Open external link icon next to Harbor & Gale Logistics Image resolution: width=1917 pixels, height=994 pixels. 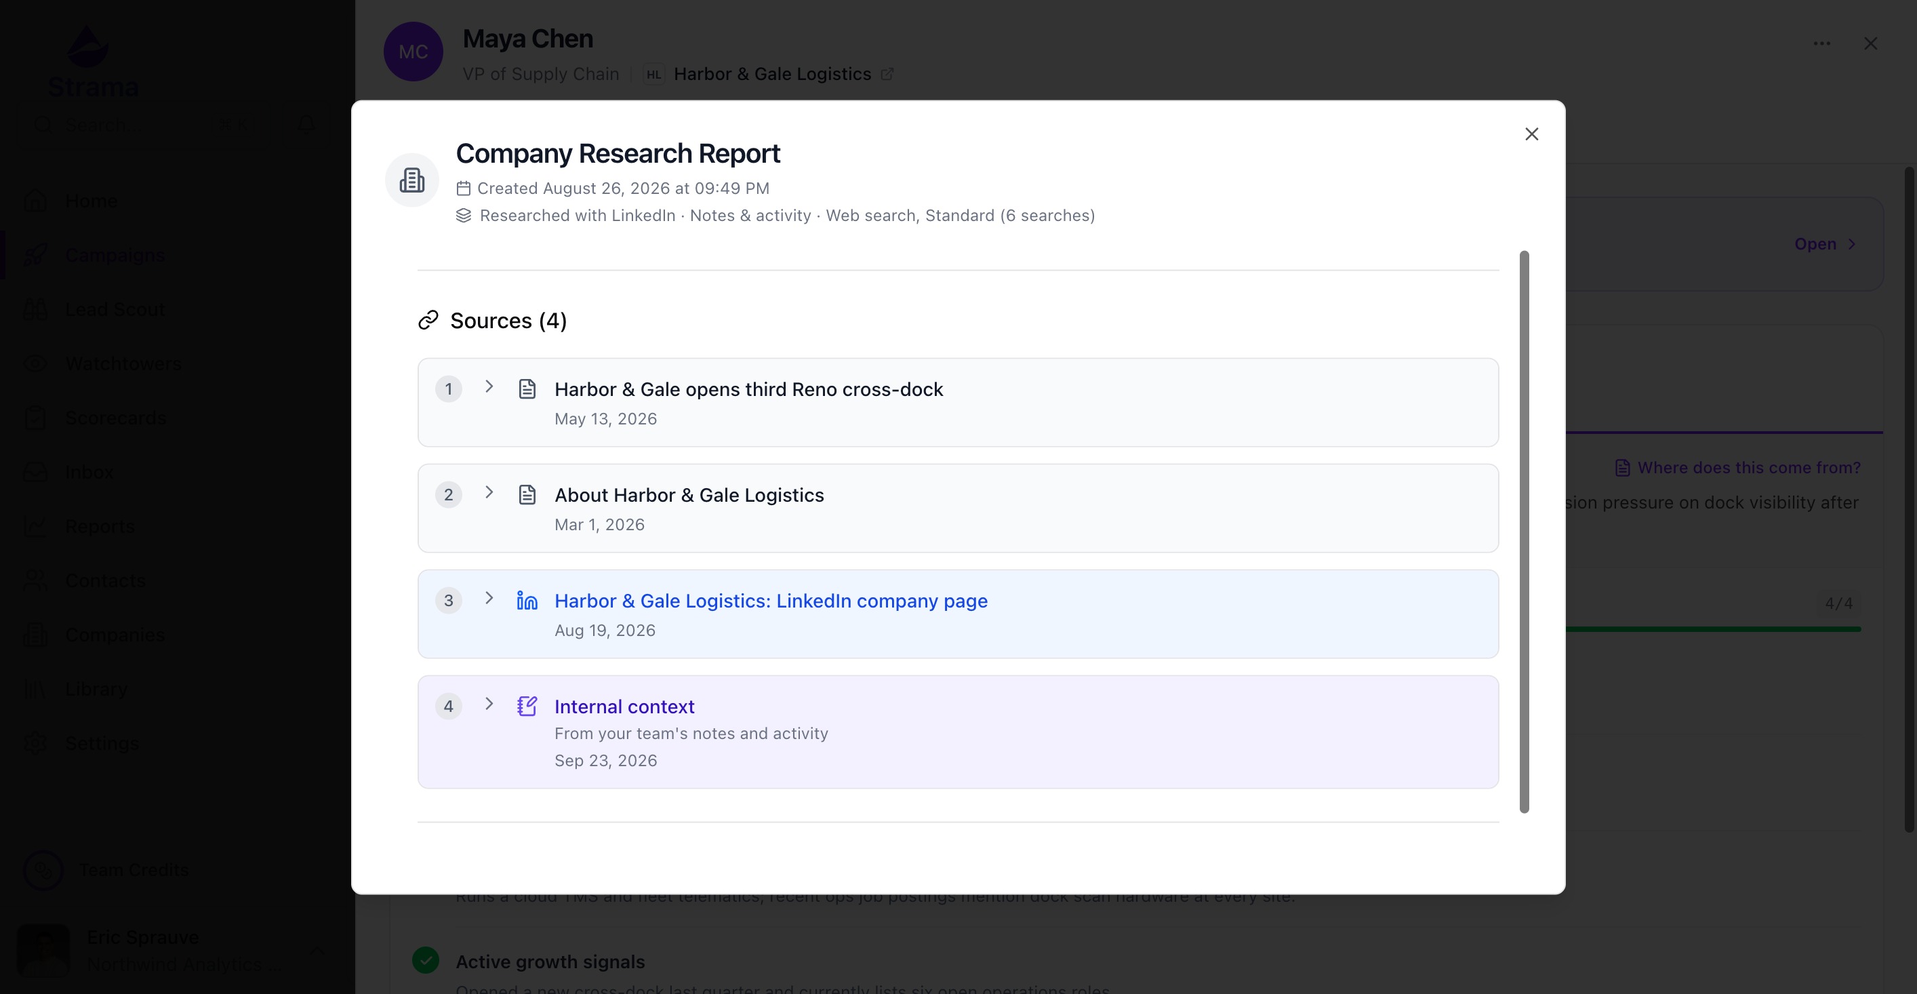[x=887, y=74]
